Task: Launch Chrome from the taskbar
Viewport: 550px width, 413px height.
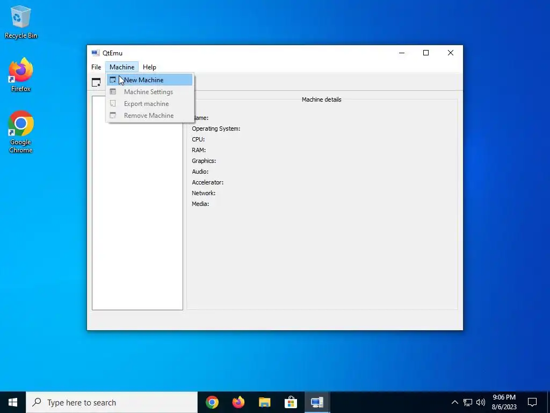Action: click(212, 402)
